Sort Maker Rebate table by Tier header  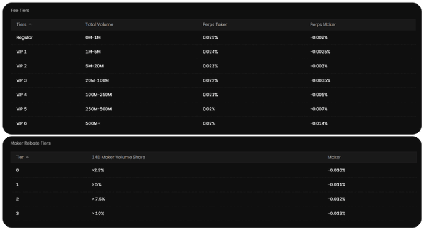point(20,157)
